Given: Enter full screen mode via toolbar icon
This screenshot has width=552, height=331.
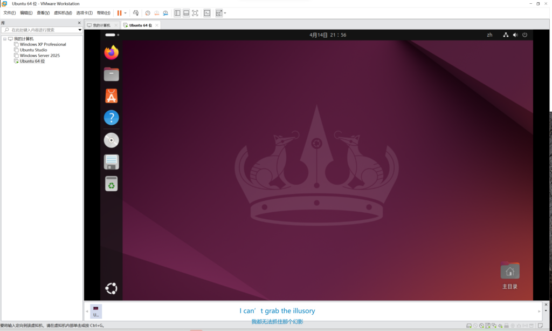Looking at the screenshot, I should 195,13.
